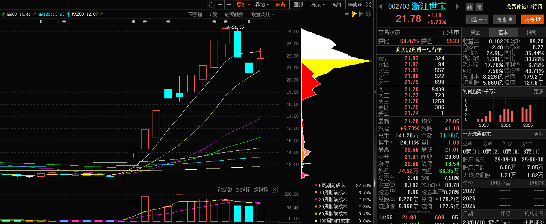Open the 叠加 overlay dropdown
This screenshot has width=546, height=224.
coord(262,5)
